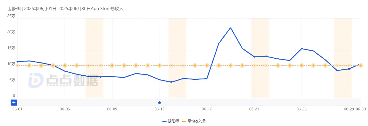Click the blue data point at 06-22
Screen dimensions: 368x126
266,56
